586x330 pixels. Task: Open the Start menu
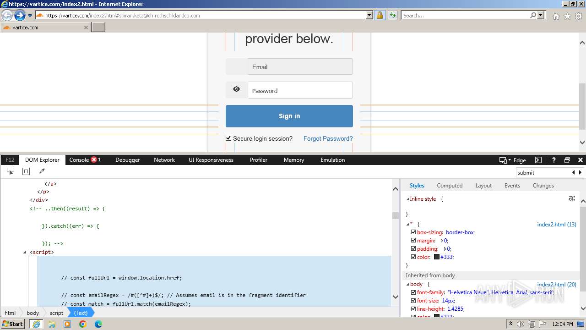(x=13, y=324)
